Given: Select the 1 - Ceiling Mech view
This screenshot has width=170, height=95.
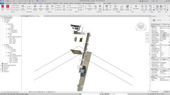Looking at the screenshot, I should tap(13, 32).
